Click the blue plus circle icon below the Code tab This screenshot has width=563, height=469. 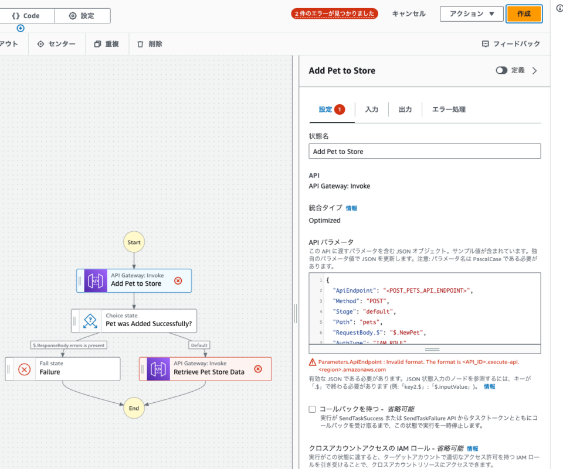(x=21, y=28)
